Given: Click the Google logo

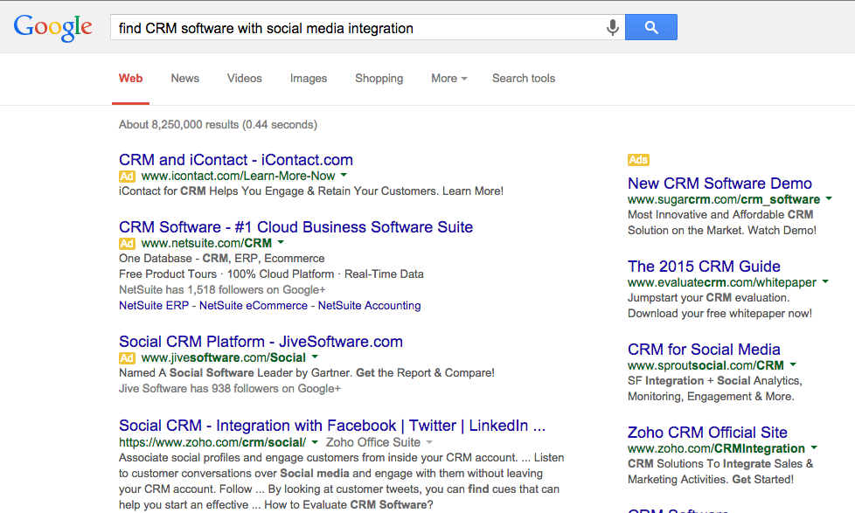Looking at the screenshot, I should (53, 28).
